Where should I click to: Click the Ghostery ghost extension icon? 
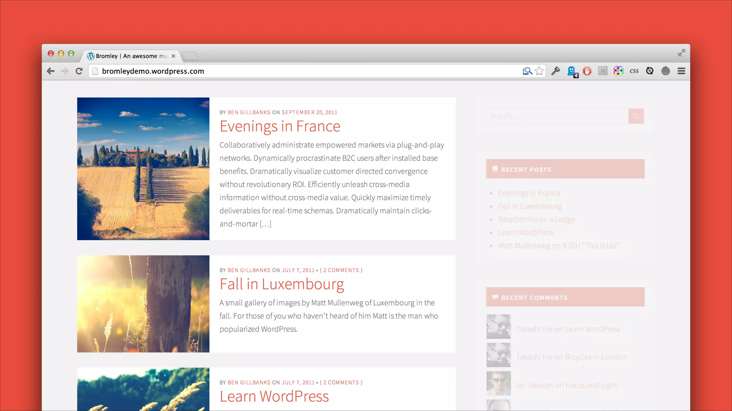pyautogui.click(x=572, y=71)
